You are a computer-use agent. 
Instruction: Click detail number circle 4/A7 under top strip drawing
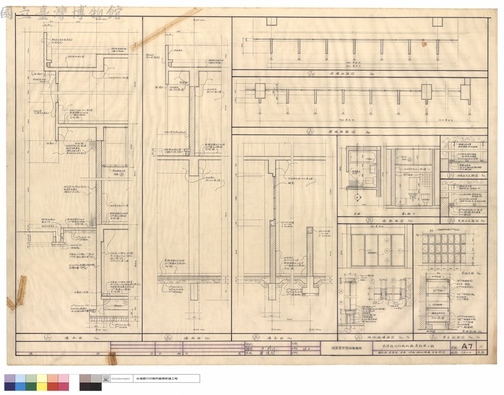311,74
